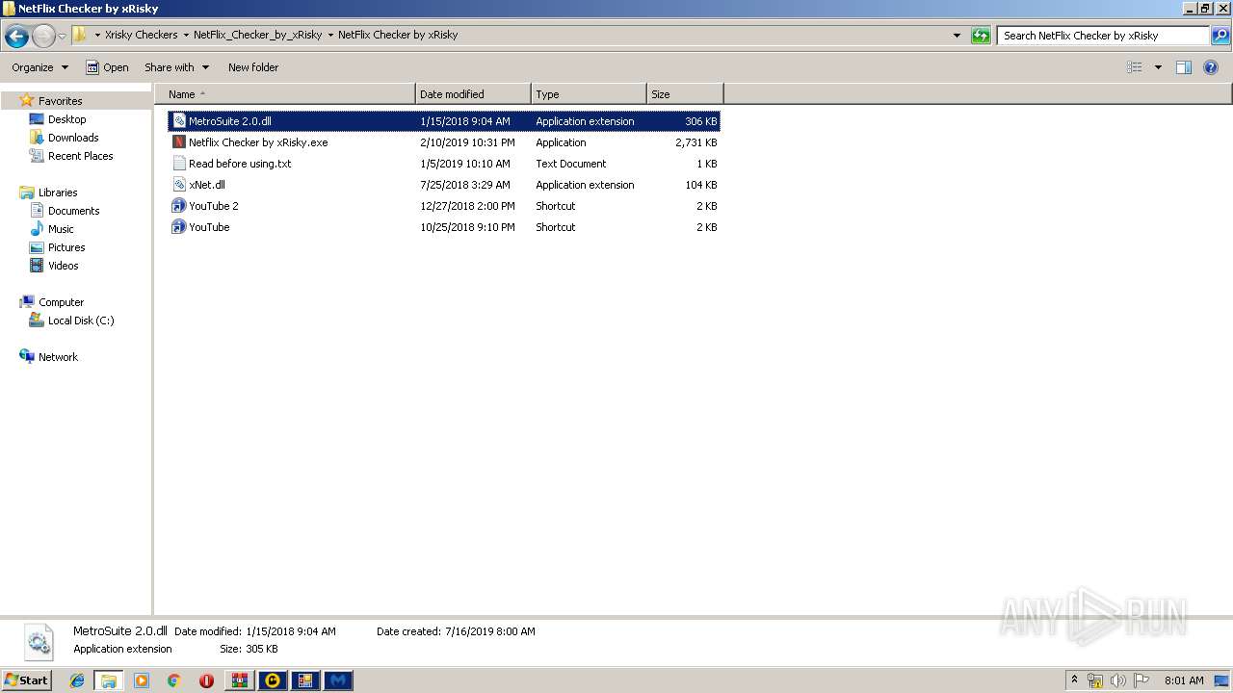The image size is (1233, 693).
Task: Click date 7/25/2018 3:29 AM cell
Action: (465, 185)
